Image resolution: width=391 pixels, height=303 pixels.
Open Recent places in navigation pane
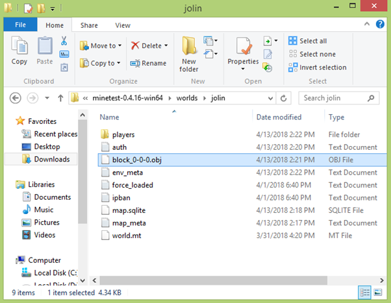pos(49,134)
